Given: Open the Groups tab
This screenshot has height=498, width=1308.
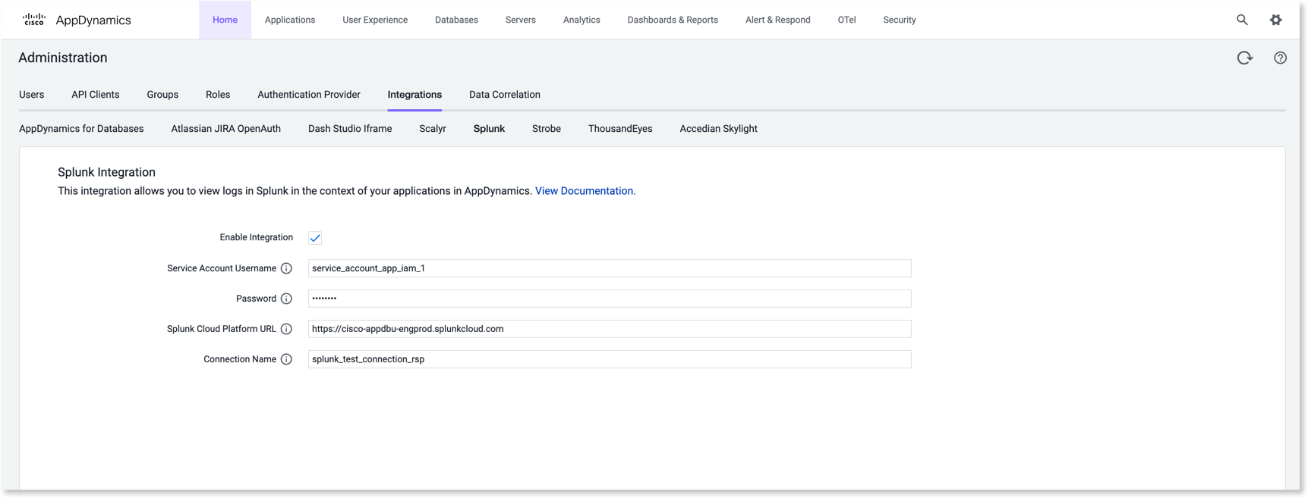Looking at the screenshot, I should [x=162, y=95].
